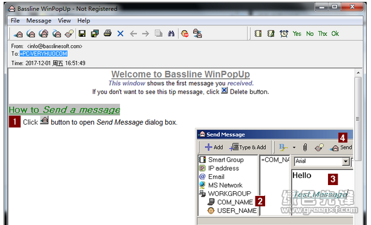This screenshot has height=225, width=371.
Task: Open the View menu
Action: [64, 21]
